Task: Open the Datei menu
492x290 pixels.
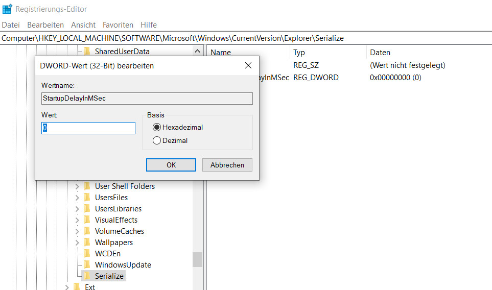Action: 11,25
